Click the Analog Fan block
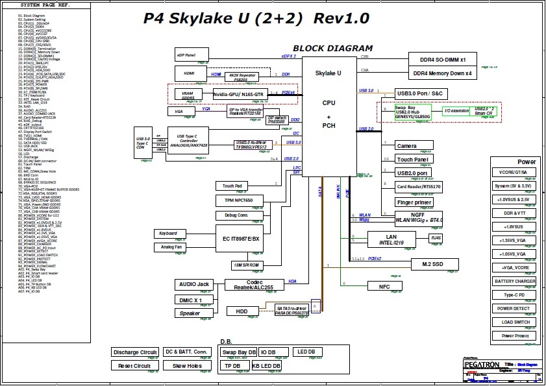This screenshot has height=386, width=546. pyautogui.click(x=170, y=247)
